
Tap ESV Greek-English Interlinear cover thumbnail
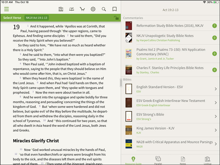pyautogui.click(x=129, y=102)
